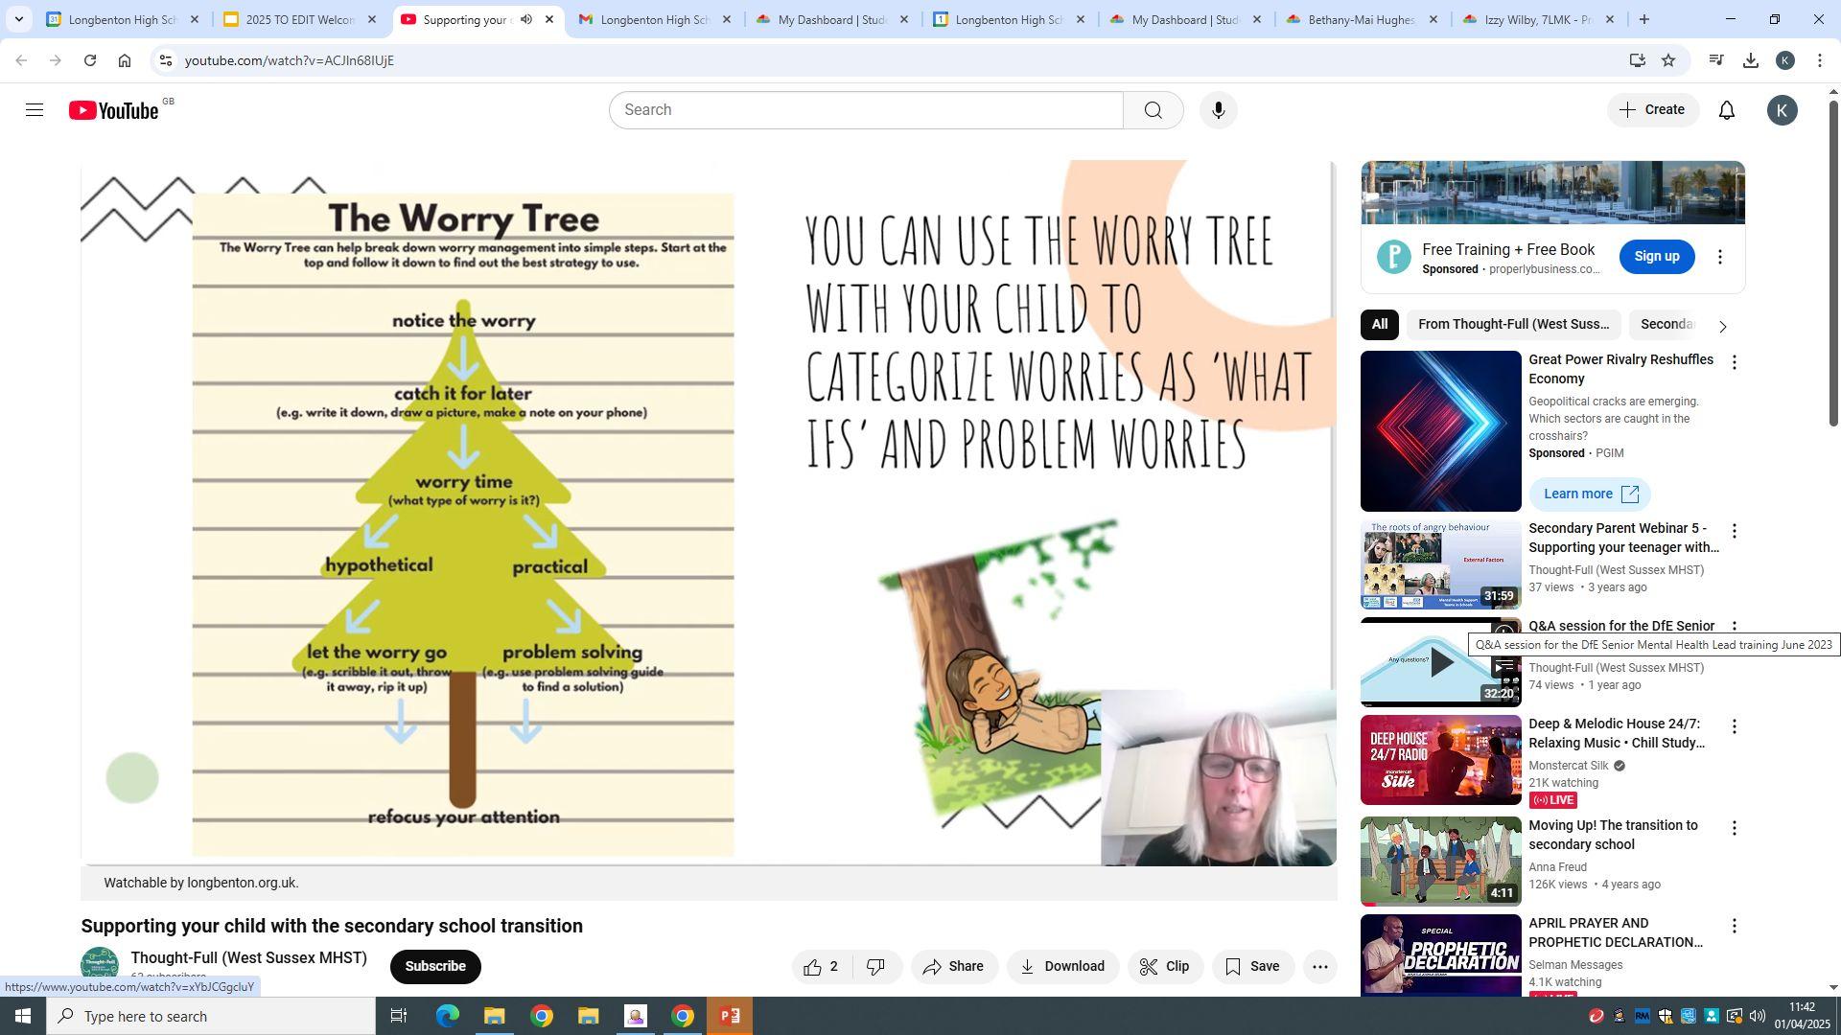Open the notifications bell

tap(1726, 110)
